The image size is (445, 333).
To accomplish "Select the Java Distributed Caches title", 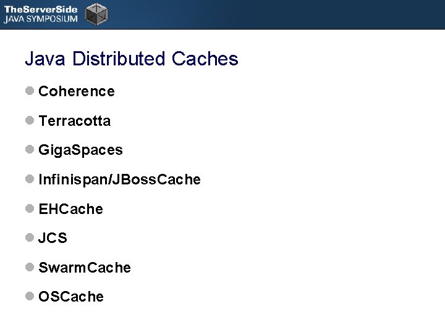I will pyautogui.click(x=132, y=59).
